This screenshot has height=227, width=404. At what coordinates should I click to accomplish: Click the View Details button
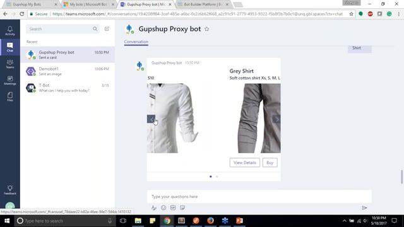tap(245, 163)
